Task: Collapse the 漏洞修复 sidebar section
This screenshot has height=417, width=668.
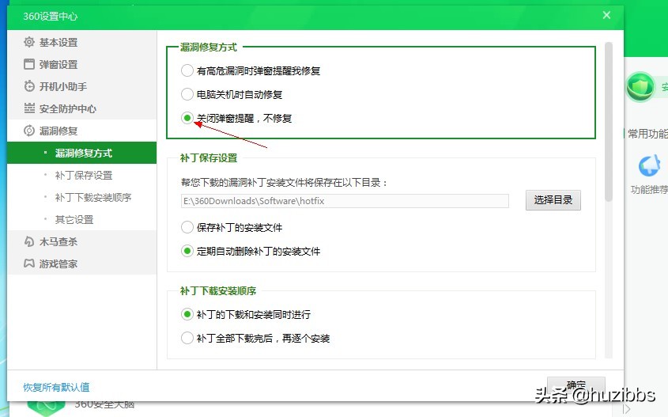Action: pos(81,131)
